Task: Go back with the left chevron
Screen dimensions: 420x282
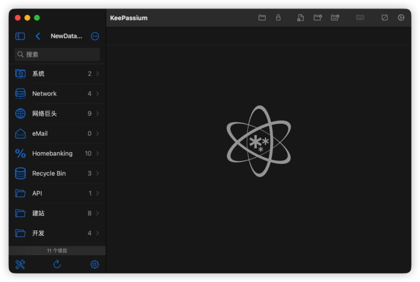Action: click(x=38, y=36)
